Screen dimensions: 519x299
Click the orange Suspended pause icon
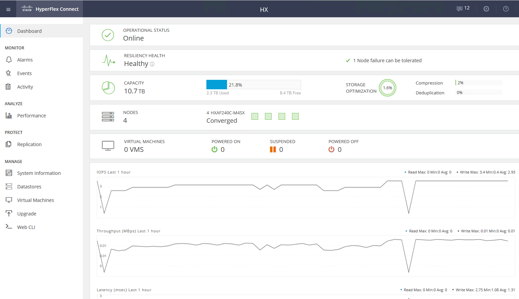[273, 149]
